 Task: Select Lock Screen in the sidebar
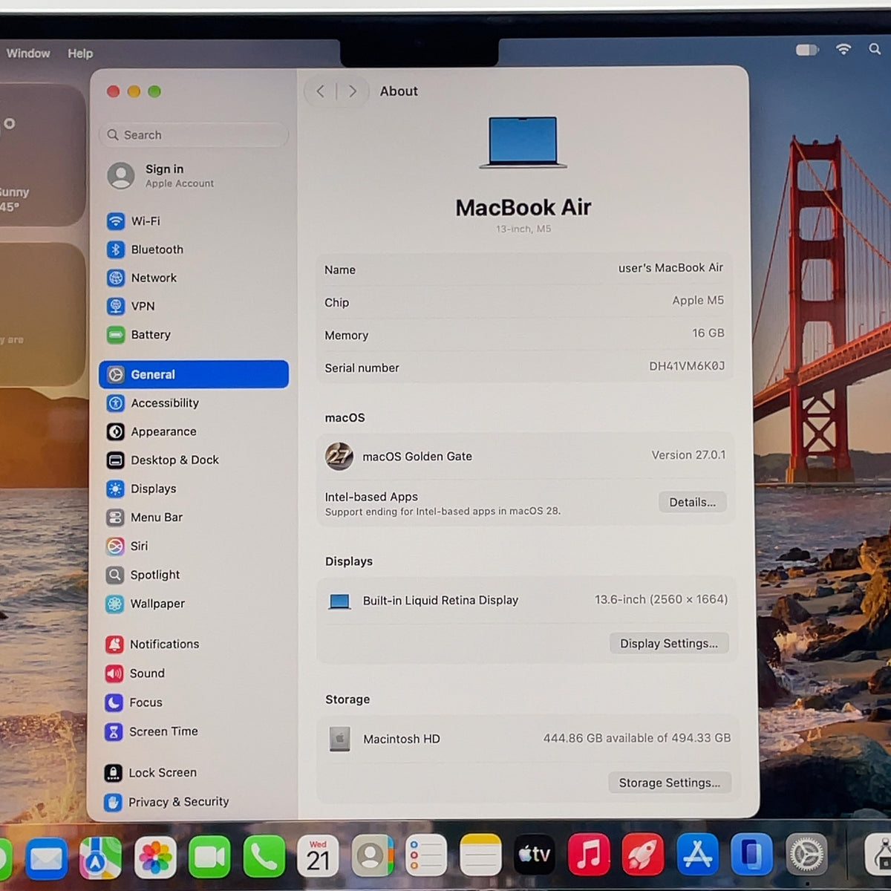coord(193,773)
